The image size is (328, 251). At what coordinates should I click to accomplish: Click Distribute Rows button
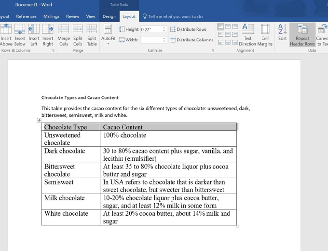click(x=188, y=29)
